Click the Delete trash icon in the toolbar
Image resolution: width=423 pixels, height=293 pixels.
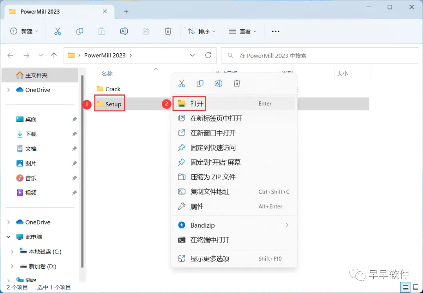coord(168,31)
